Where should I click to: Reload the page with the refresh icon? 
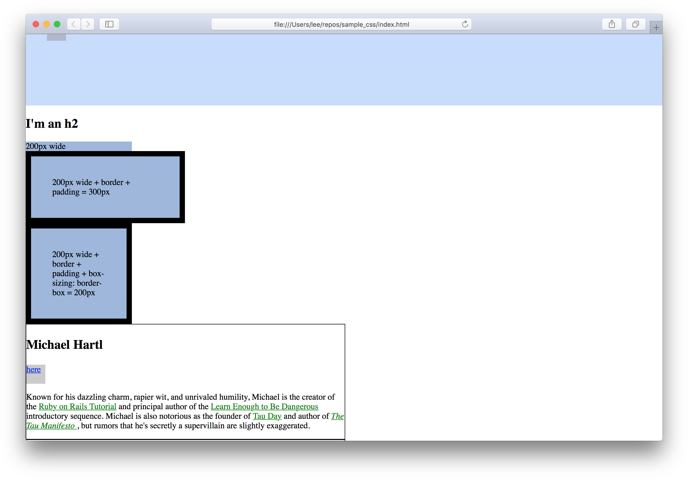(x=465, y=24)
